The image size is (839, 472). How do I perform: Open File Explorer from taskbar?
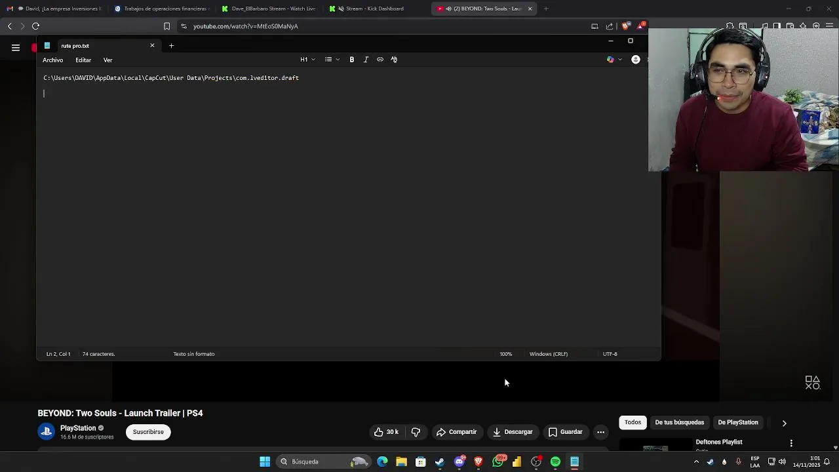pyautogui.click(x=401, y=462)
